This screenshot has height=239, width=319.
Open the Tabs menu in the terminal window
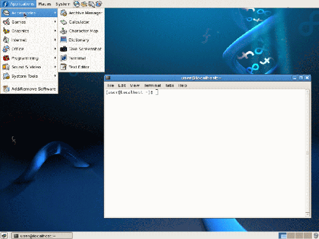pyautogui.click(x=170, y=85)
